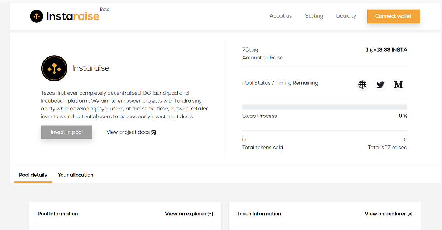The width and height of the screenshot is (442, 230).
Task: Click the Swap Process progress bar
Action: tap(325, 107)
